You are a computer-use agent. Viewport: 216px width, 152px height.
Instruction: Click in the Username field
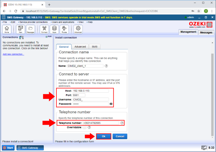click(91, 100)
